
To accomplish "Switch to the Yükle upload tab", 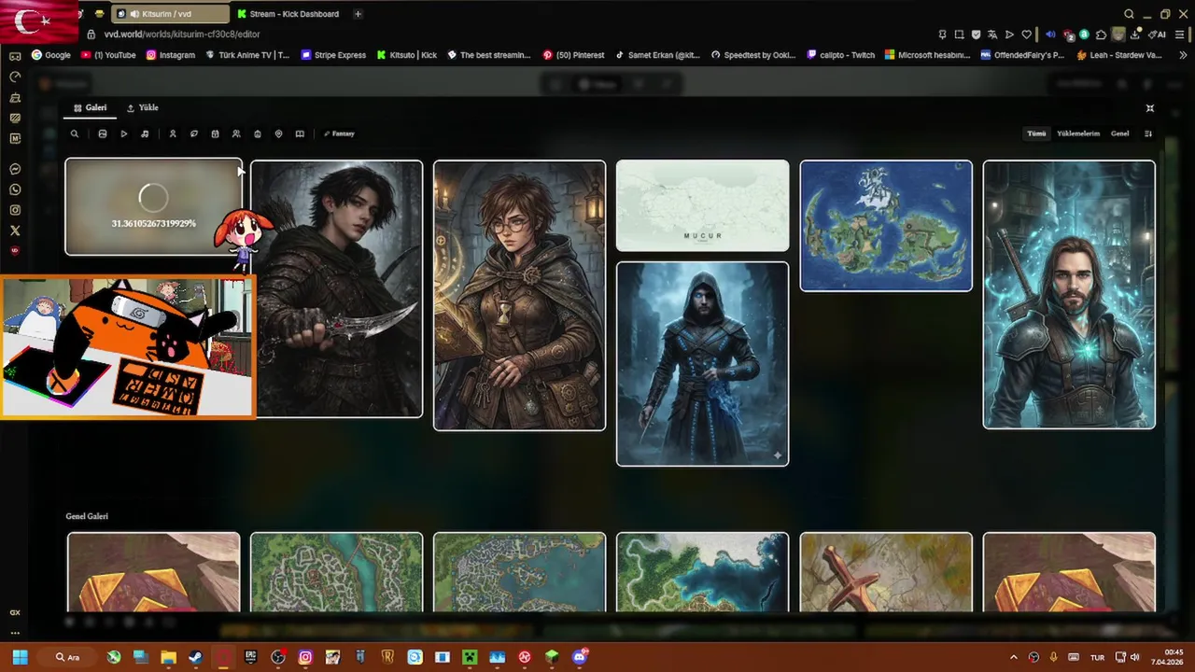I will tap(143, 107).
